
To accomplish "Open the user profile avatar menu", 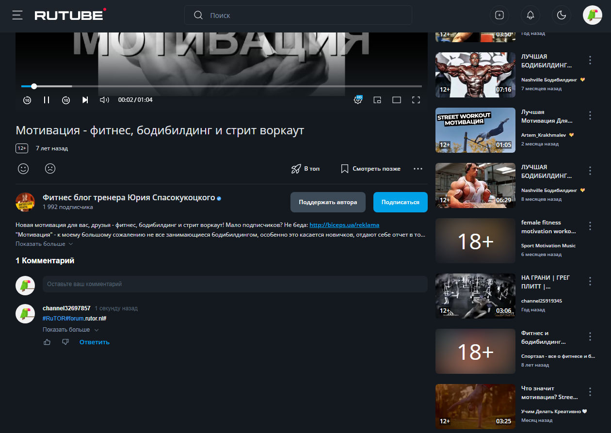I will (593, 15).
